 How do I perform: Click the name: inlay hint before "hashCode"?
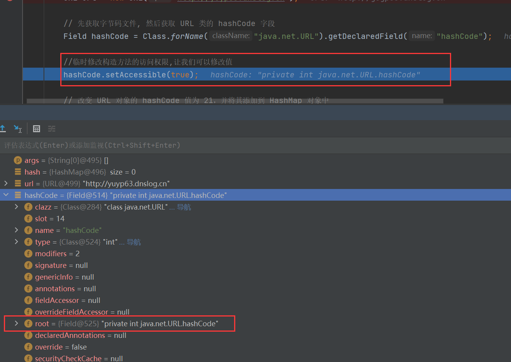pyautogui.click(x=422, y=36)
